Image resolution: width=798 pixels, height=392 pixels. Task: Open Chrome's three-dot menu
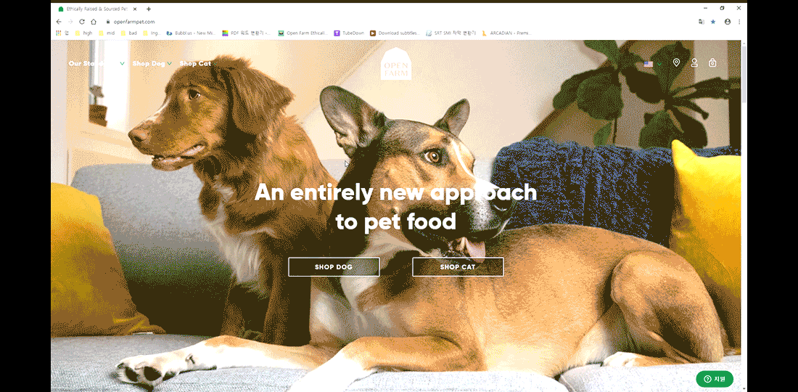click(739, 22)
